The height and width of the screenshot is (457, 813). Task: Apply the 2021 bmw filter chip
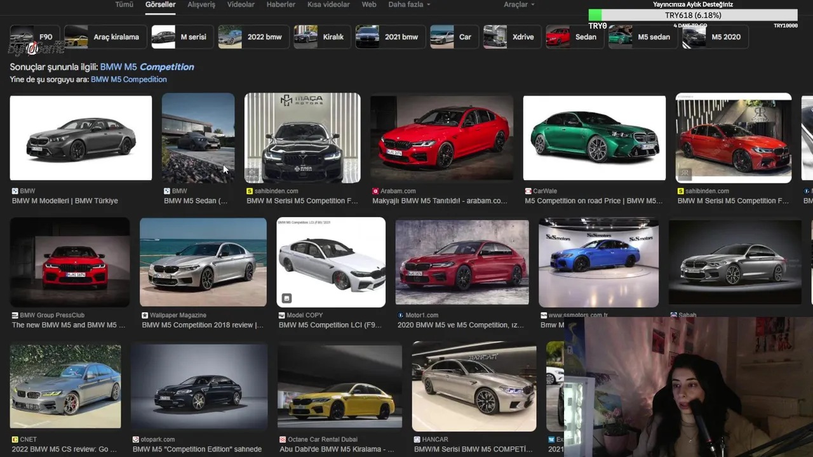(x=390, y=37)
